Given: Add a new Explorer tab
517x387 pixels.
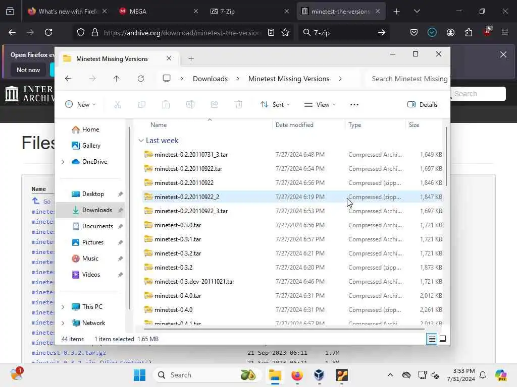Looking at the screenshot, I should pos(191,59).
